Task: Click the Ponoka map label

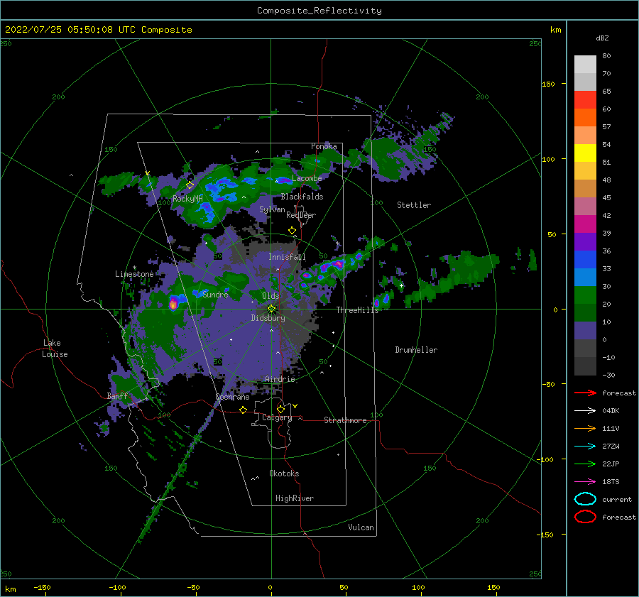Action: click(324, 146)
